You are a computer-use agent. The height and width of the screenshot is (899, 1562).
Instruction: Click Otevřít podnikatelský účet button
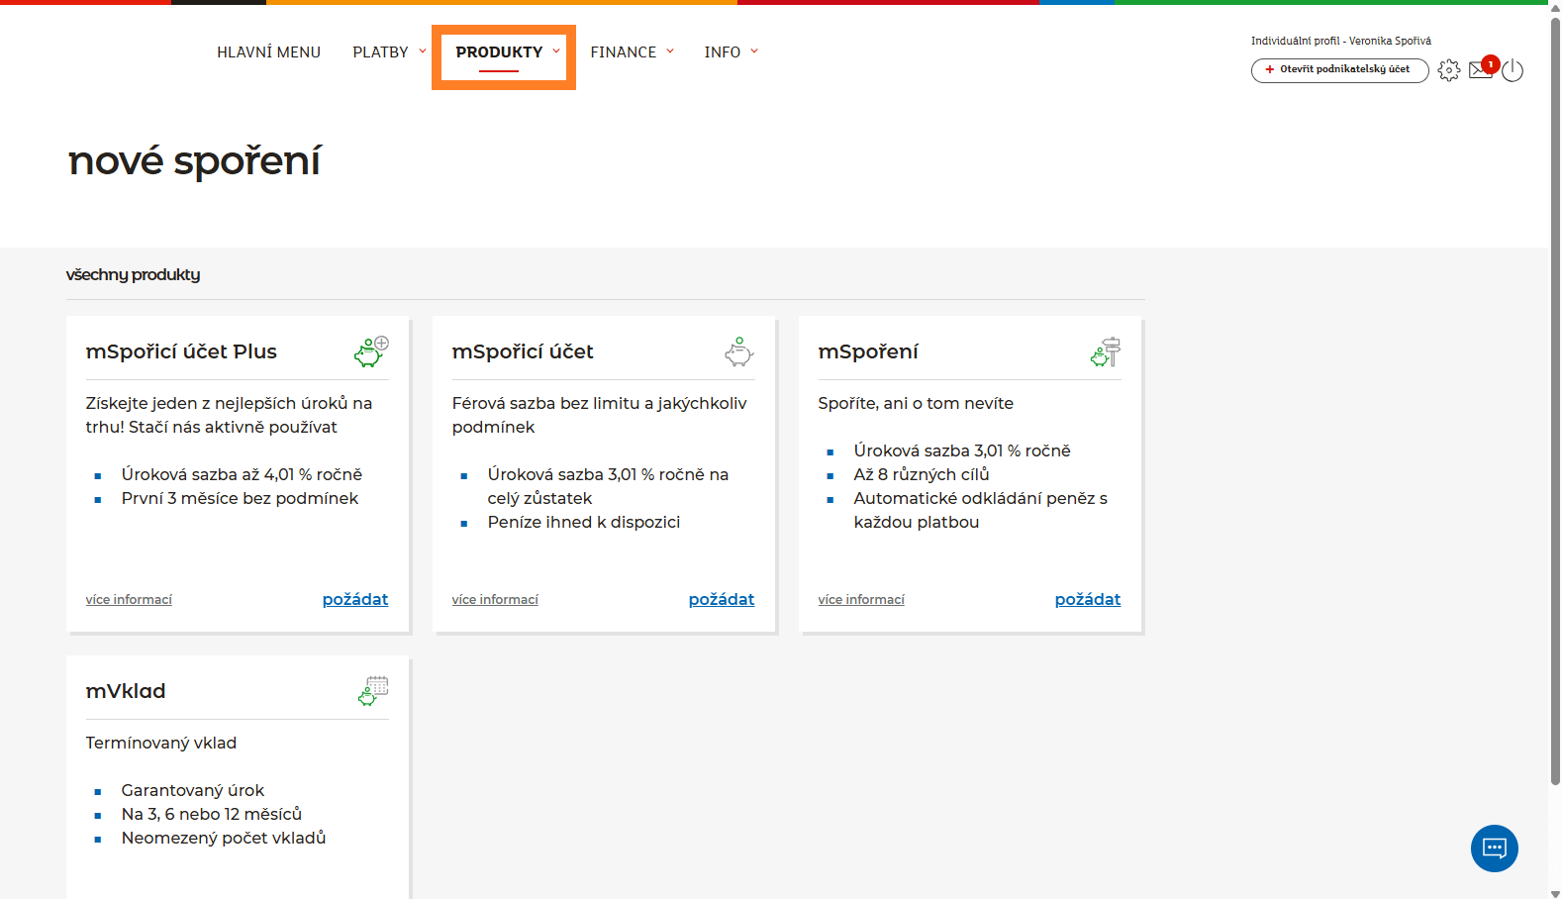(1339, 70)
